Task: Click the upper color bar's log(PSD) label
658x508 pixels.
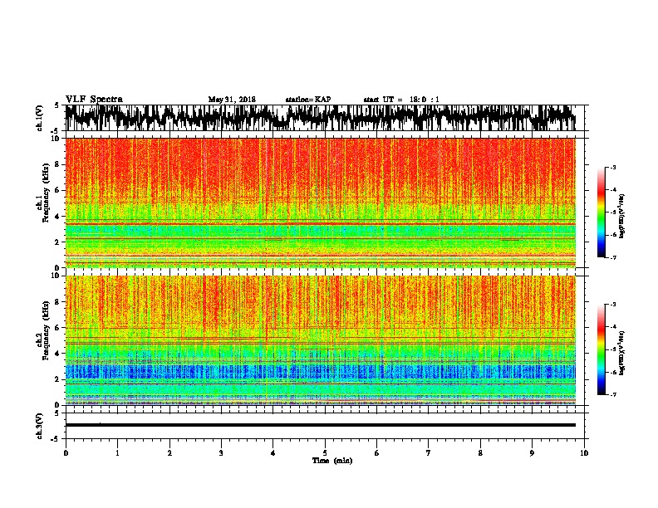Action: click(x=621, y=216)
